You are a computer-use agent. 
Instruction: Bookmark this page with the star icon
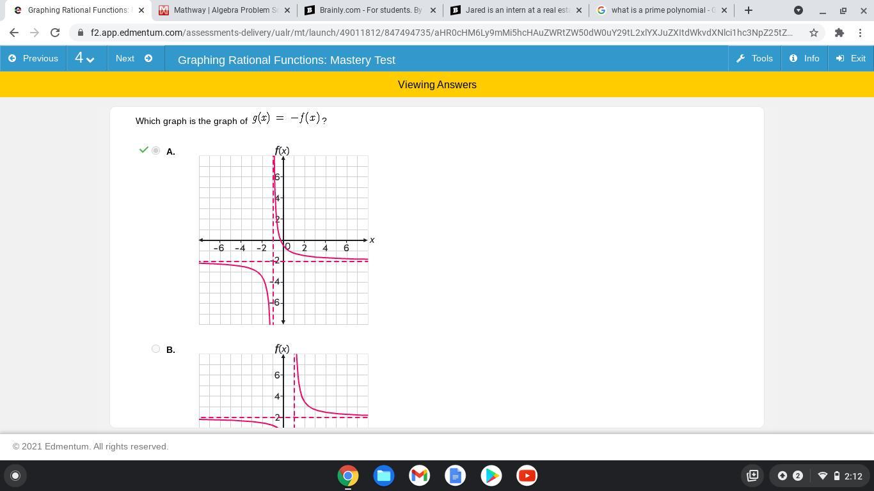[x=814, y=33]
